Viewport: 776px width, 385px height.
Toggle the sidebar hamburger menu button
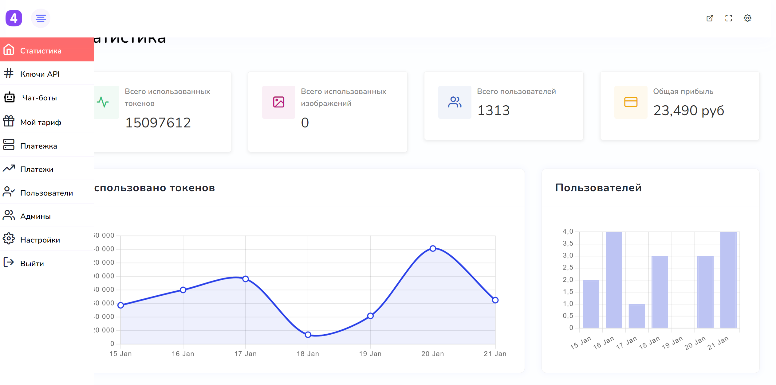pos(41,18)
